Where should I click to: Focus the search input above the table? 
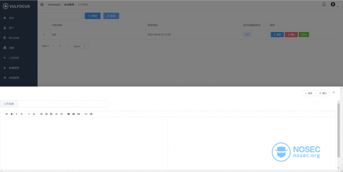(x=62, y=16)
